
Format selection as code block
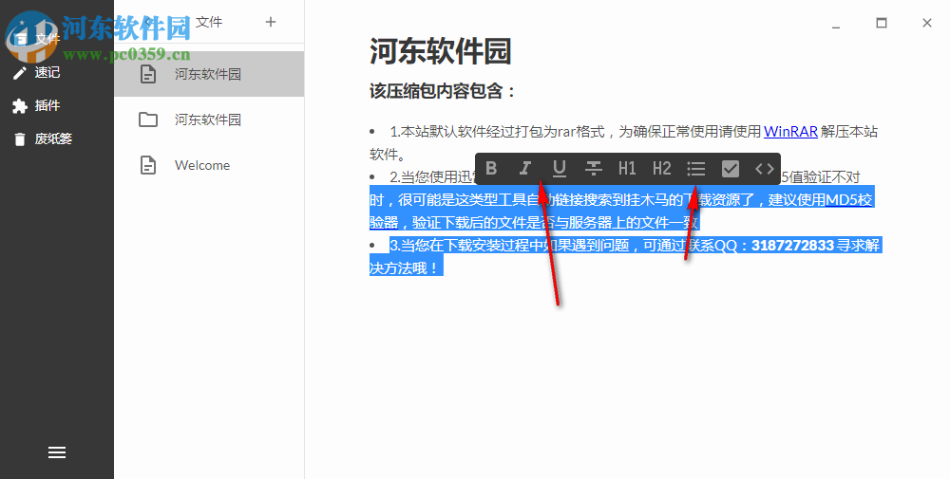tap(765, 168)
